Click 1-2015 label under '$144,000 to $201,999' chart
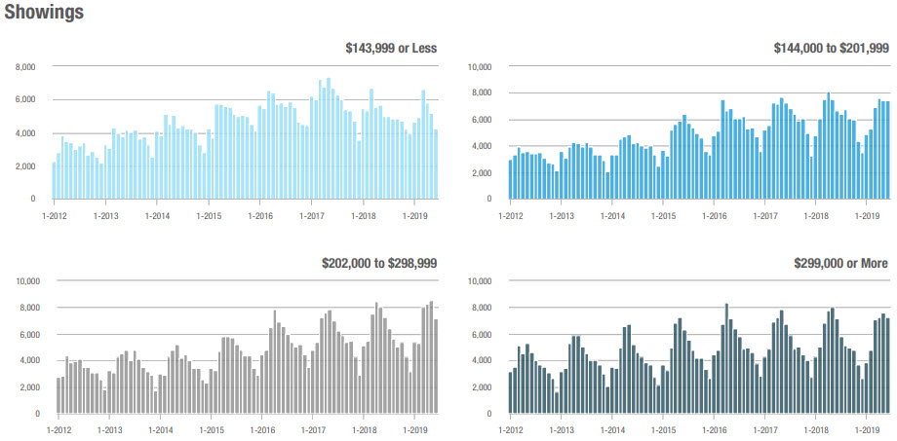897x441 pixels. (x=662, y=217)
